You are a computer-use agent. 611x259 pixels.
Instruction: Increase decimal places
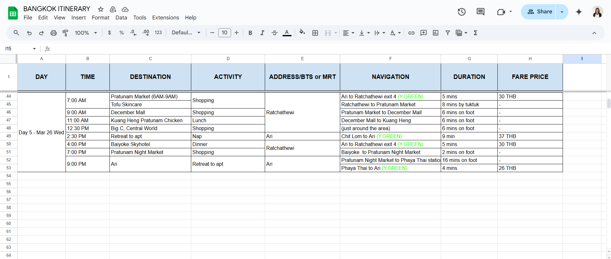[146, 33]
